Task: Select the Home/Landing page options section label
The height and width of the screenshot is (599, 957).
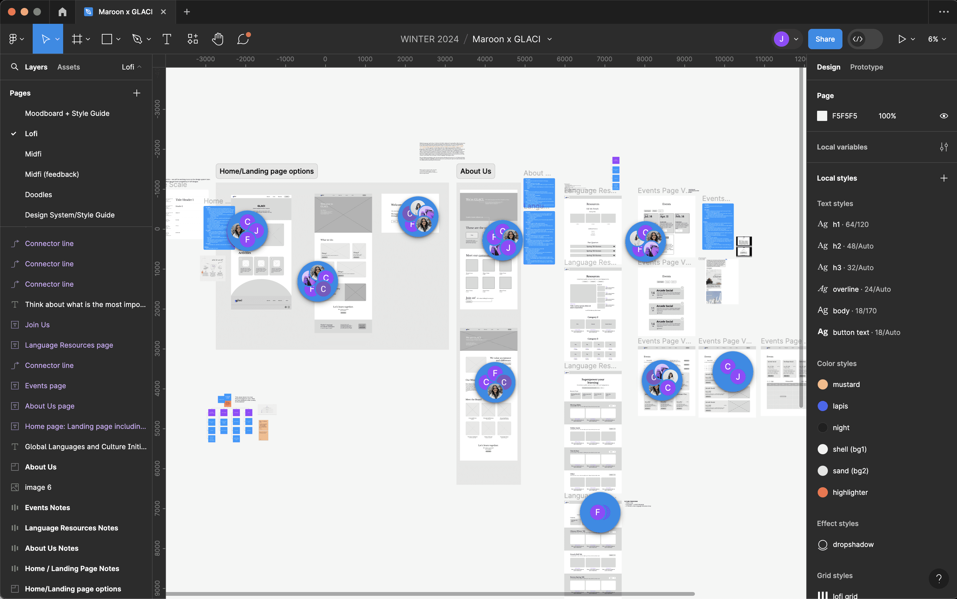Action: 267,171
